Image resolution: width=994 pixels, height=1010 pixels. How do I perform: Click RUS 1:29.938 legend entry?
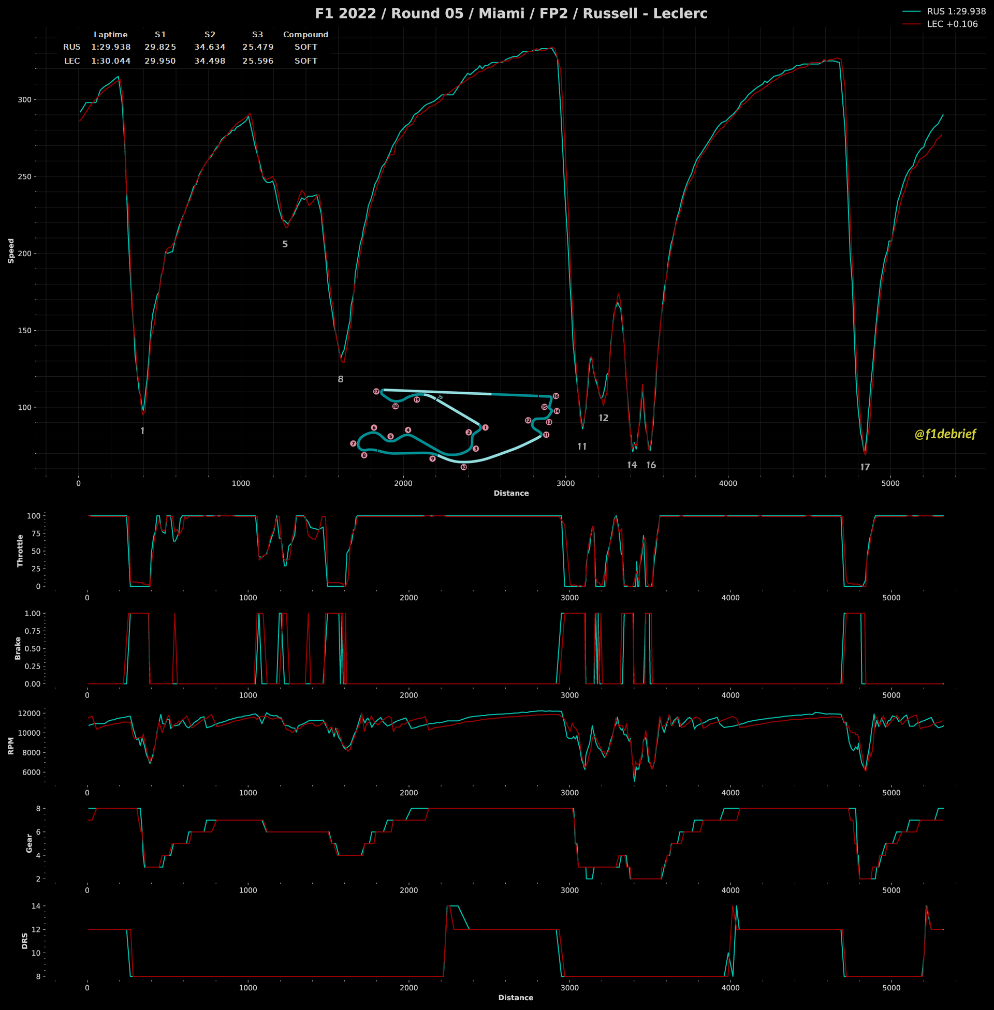coord(956,11)
